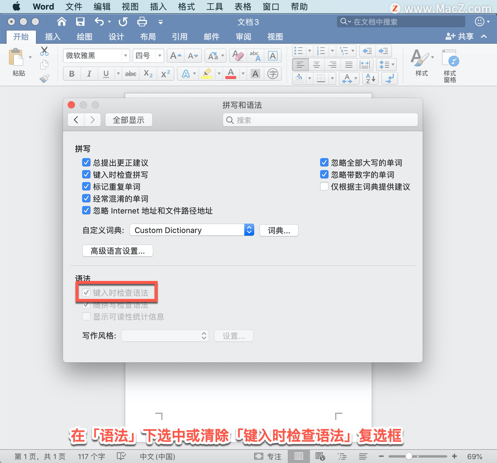Click the 全部显示 button
The height and width of the screenshot is (463, 497).
pos(129,120)
